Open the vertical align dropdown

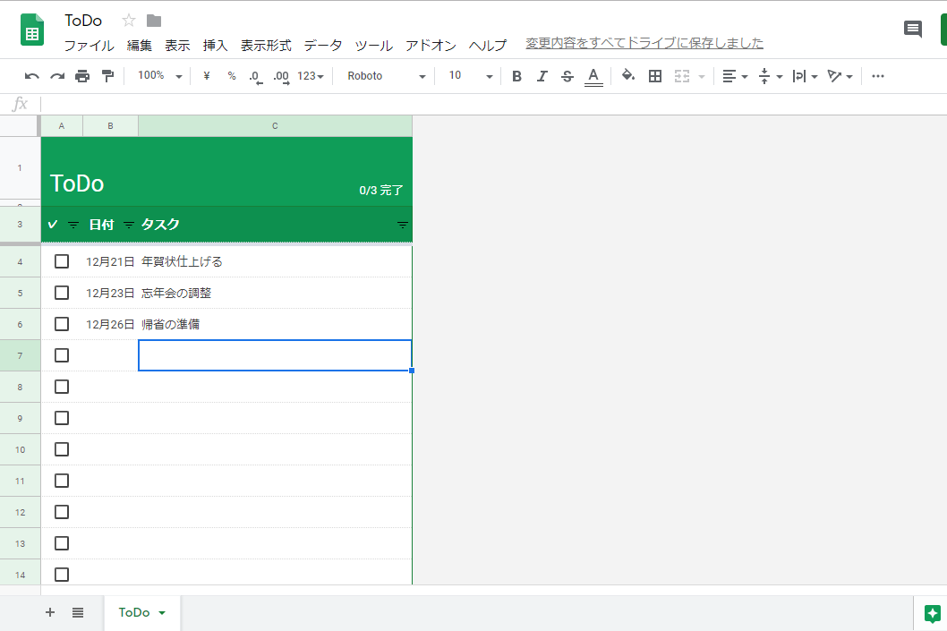[x=770, y=76]
